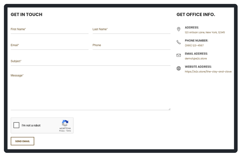Click the globe icon beside WEBSITE ADDRESS
This screenshot has height=157, width=241.
coord(179,68)
